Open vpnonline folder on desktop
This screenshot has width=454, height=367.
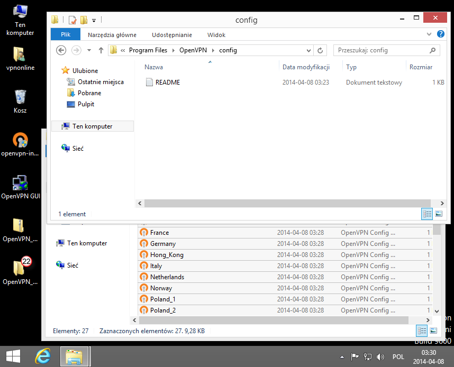20,59
